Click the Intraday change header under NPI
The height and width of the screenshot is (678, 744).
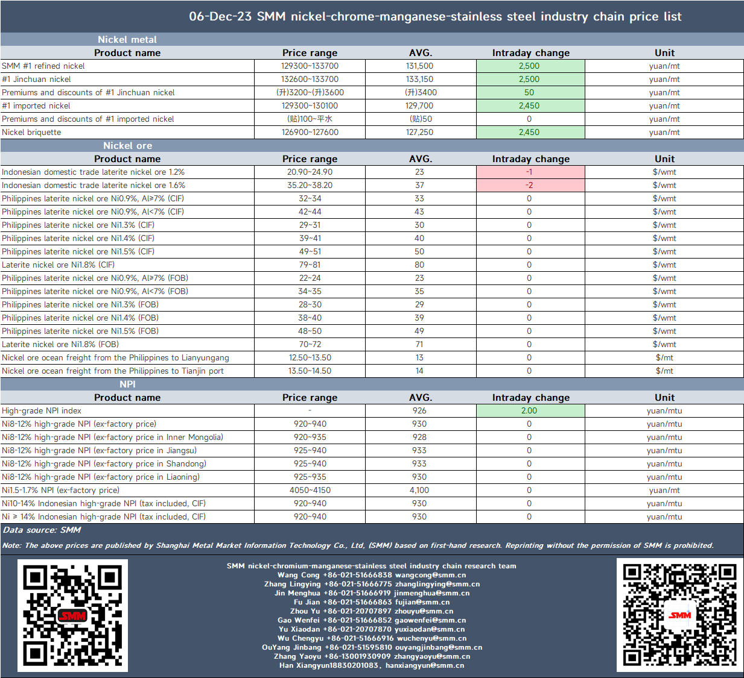531,398
